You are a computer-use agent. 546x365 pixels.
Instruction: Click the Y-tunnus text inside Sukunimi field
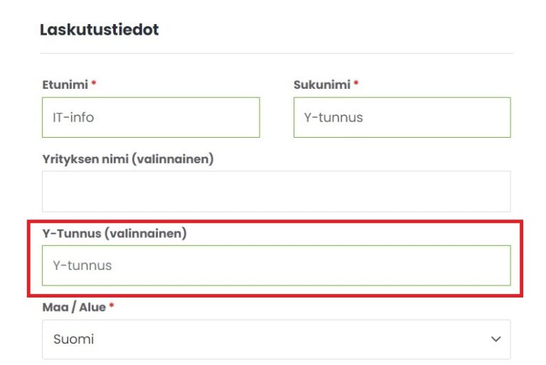[333, 117]
